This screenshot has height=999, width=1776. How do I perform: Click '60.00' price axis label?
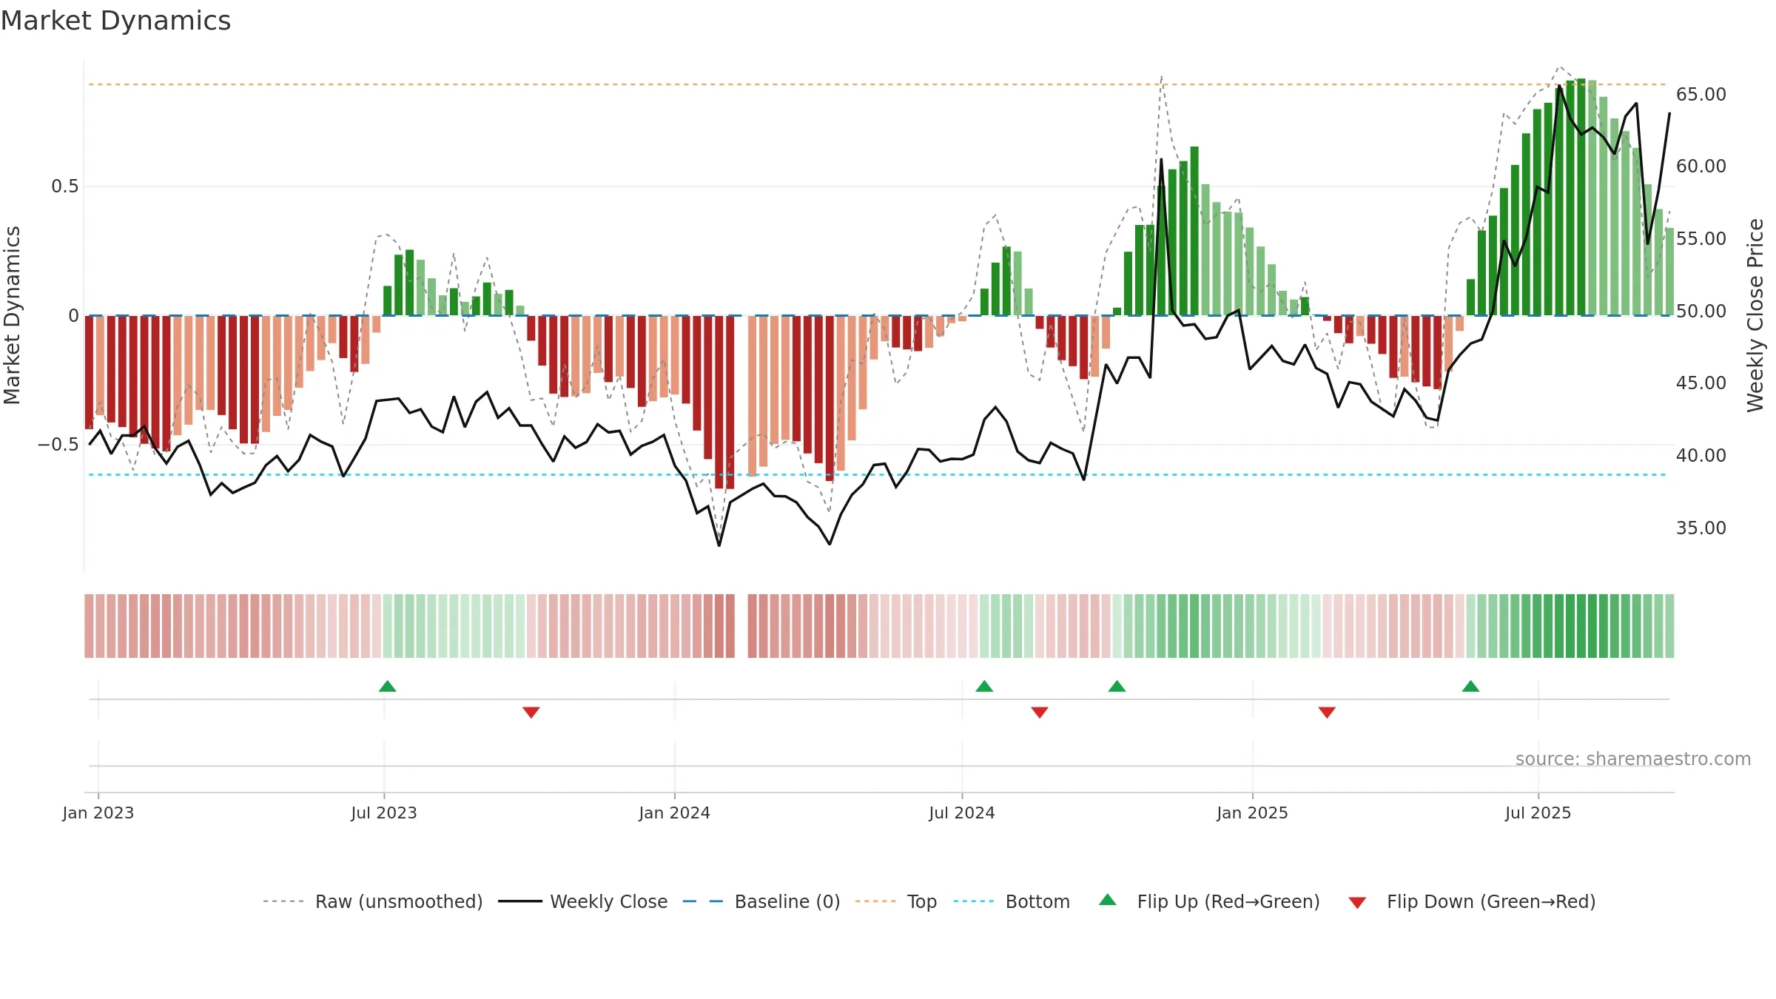pos(1701,166)
